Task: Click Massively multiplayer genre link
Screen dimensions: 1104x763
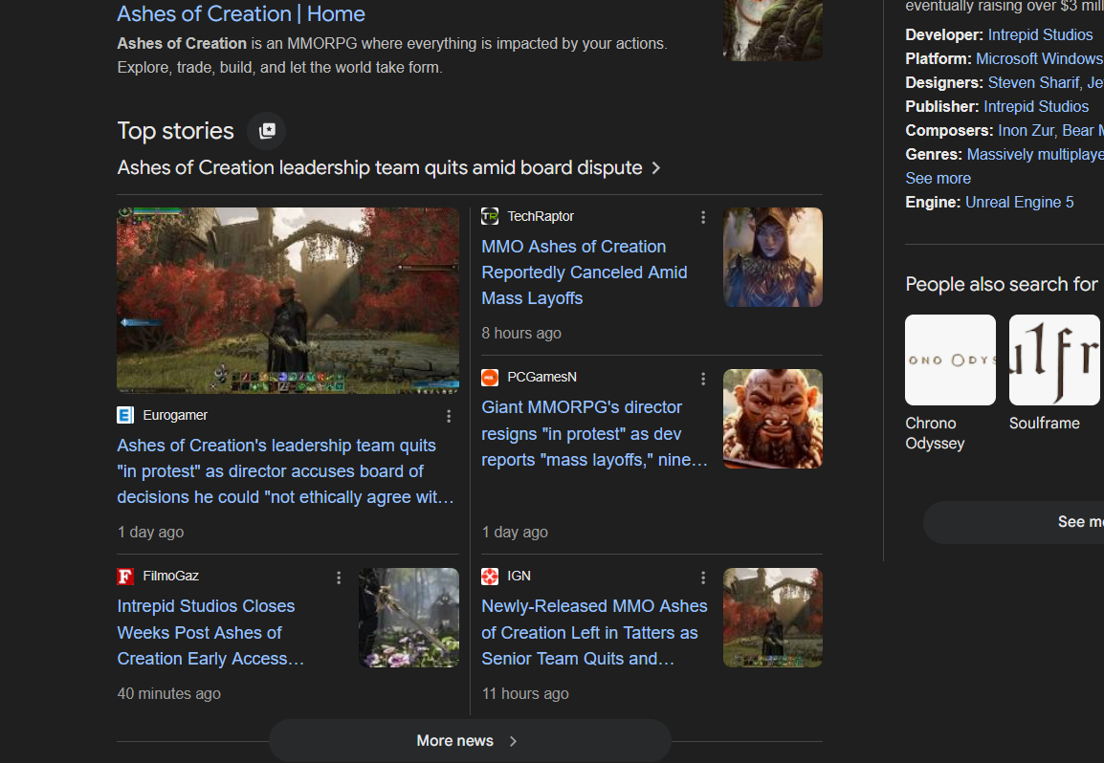Action: coord(1035,155)
